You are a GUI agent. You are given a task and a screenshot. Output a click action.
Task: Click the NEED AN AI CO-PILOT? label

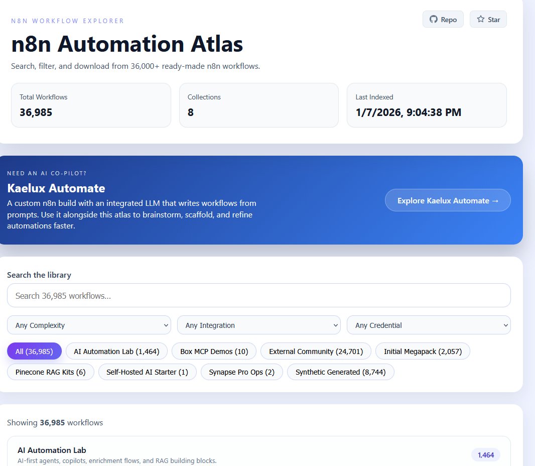[x=47, y=173]
